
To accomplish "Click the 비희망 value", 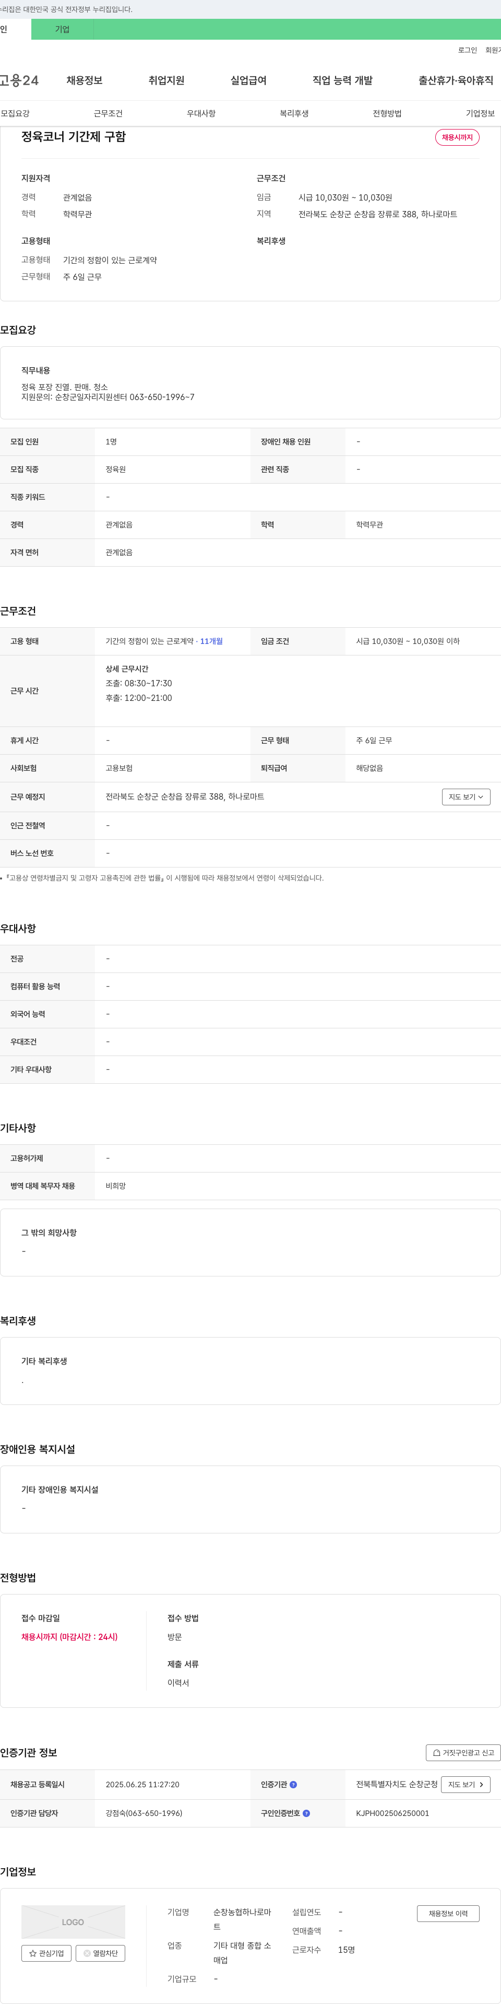I will 116,1186.
